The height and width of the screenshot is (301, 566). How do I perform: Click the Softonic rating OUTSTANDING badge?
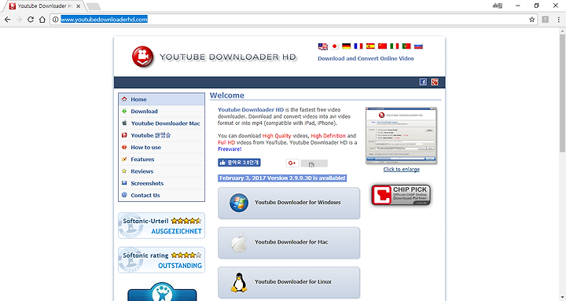pyautogui.click(x=161, y=260)
